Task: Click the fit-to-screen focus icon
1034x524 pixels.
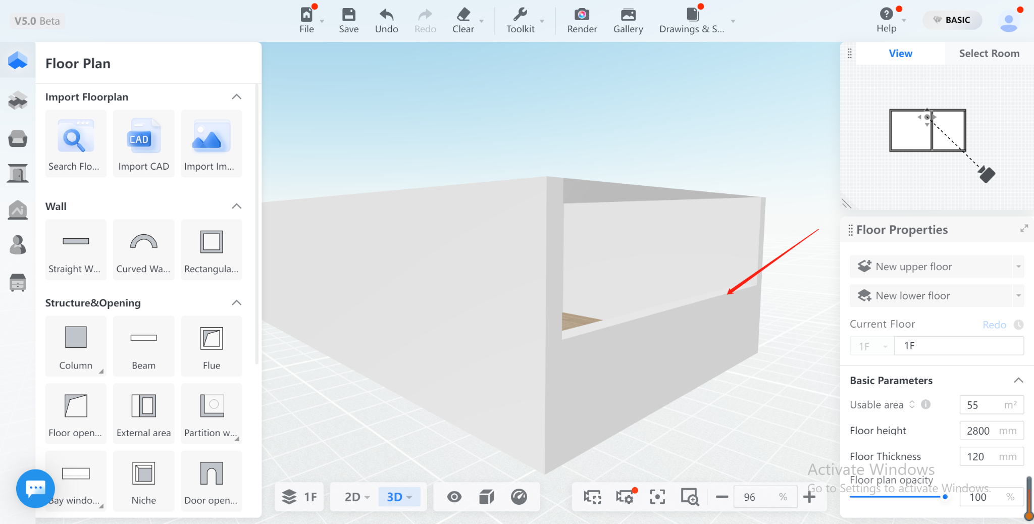Action: tap(657, 497)
